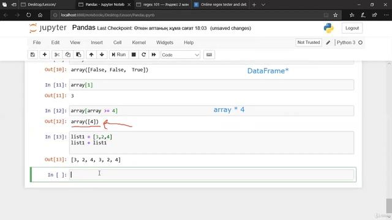Screen dimensions: 392x220
Task: Click the Not Trusted button
Action: [x=309, y=42]
